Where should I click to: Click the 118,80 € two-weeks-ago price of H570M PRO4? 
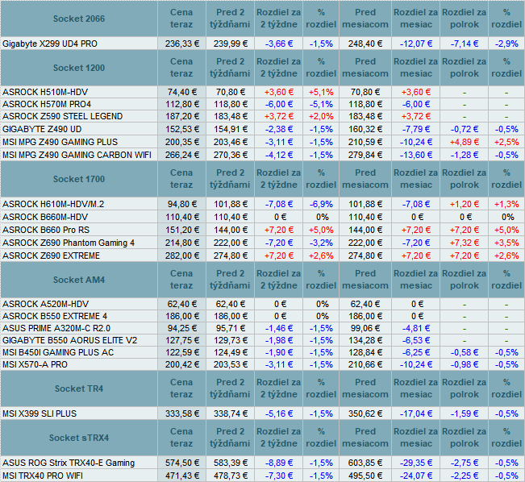click(231, 105)
